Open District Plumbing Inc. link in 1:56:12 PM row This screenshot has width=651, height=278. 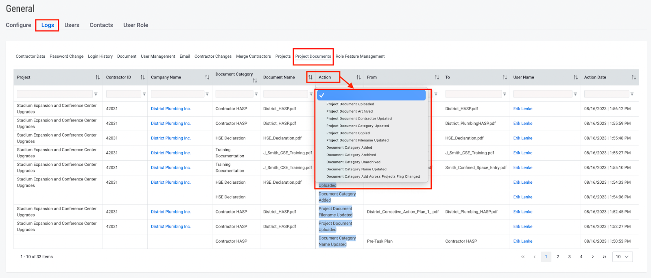click(171, 109)
